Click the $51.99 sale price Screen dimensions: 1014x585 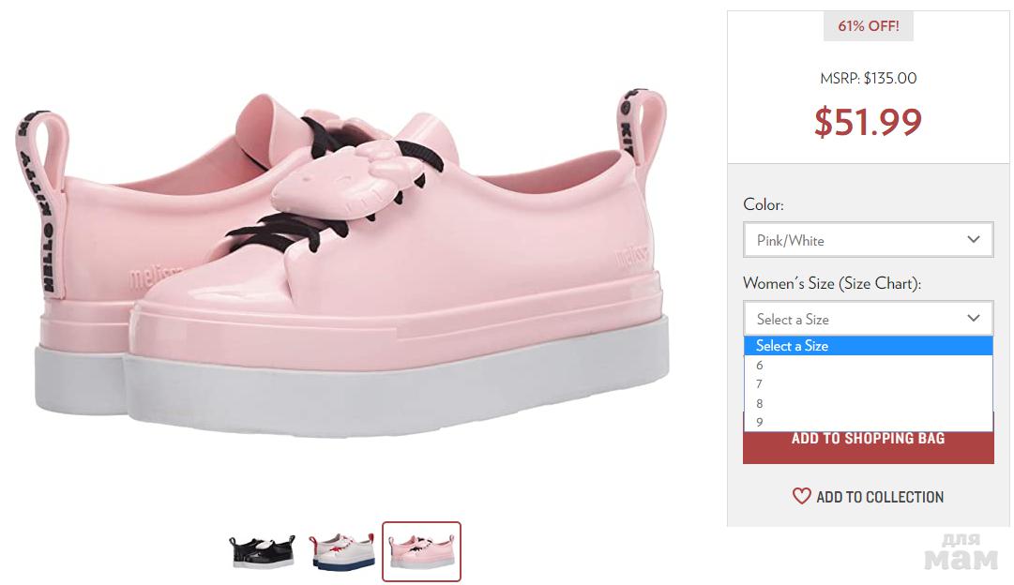tap(868, 122)
